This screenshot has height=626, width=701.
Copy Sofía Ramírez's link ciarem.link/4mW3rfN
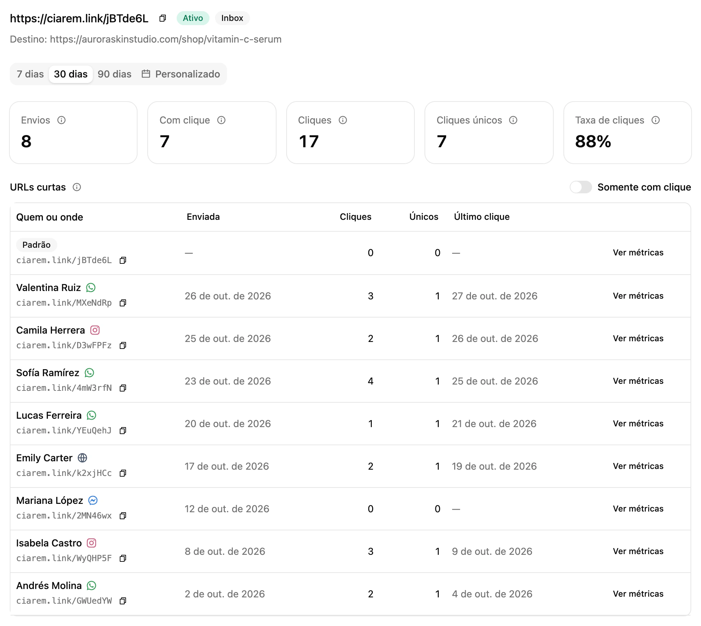tap(123, 388)
